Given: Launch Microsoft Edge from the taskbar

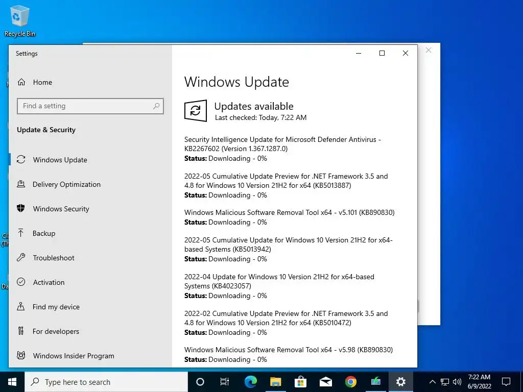Looking at the screenshot, I should point(250,382).
